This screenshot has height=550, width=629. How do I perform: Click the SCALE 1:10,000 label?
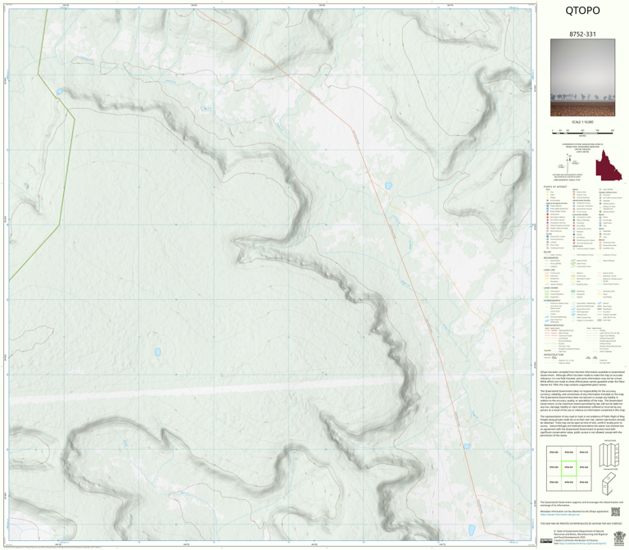coord(582,122)
